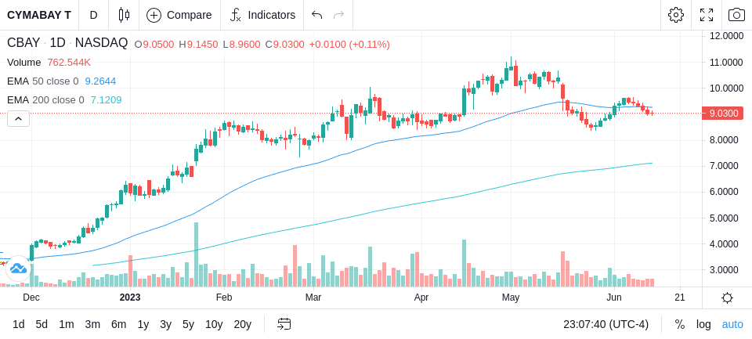Click the Compare plus icon
This screenshot has height=339, width=752.
154,15
